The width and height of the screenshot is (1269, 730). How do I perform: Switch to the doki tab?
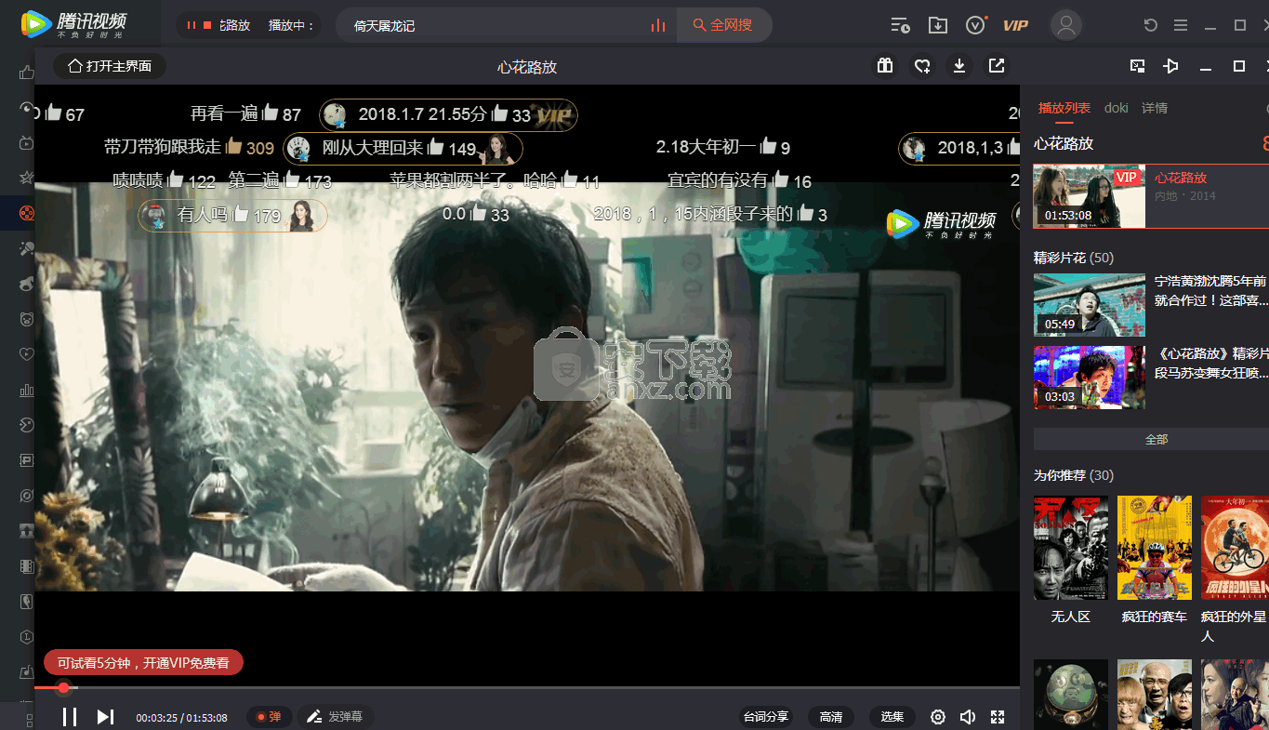[x=1117, y=108]
